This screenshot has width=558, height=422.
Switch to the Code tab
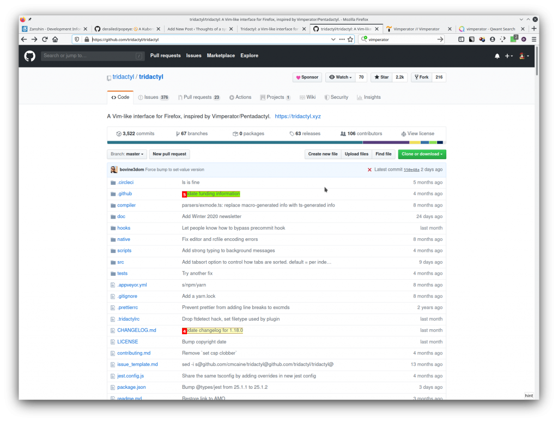(x=120, y=97)
